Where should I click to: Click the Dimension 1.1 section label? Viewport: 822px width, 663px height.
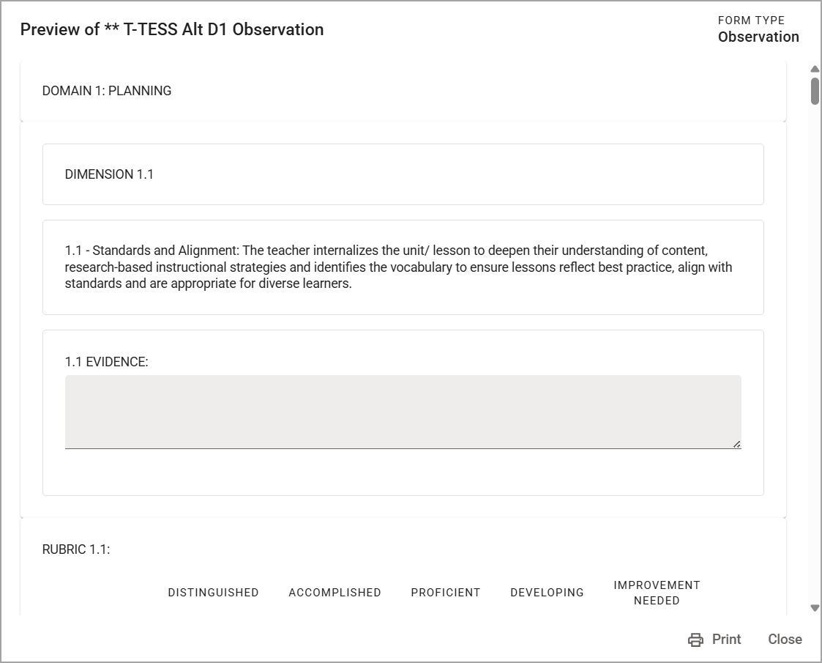click(109, 174)
